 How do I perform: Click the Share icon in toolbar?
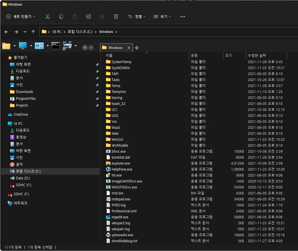102,16
